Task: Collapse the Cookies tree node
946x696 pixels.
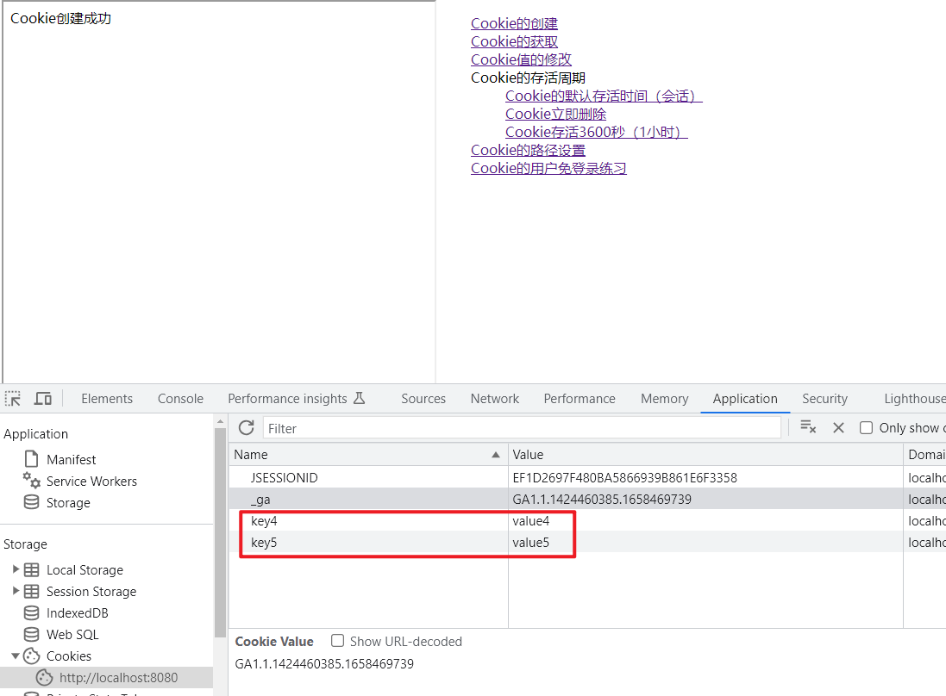Action: click(x=16, y=656)
